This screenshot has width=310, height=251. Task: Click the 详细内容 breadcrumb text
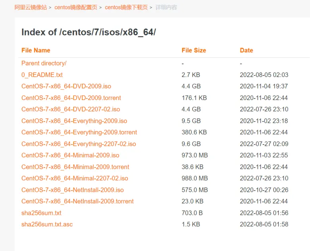166,7
